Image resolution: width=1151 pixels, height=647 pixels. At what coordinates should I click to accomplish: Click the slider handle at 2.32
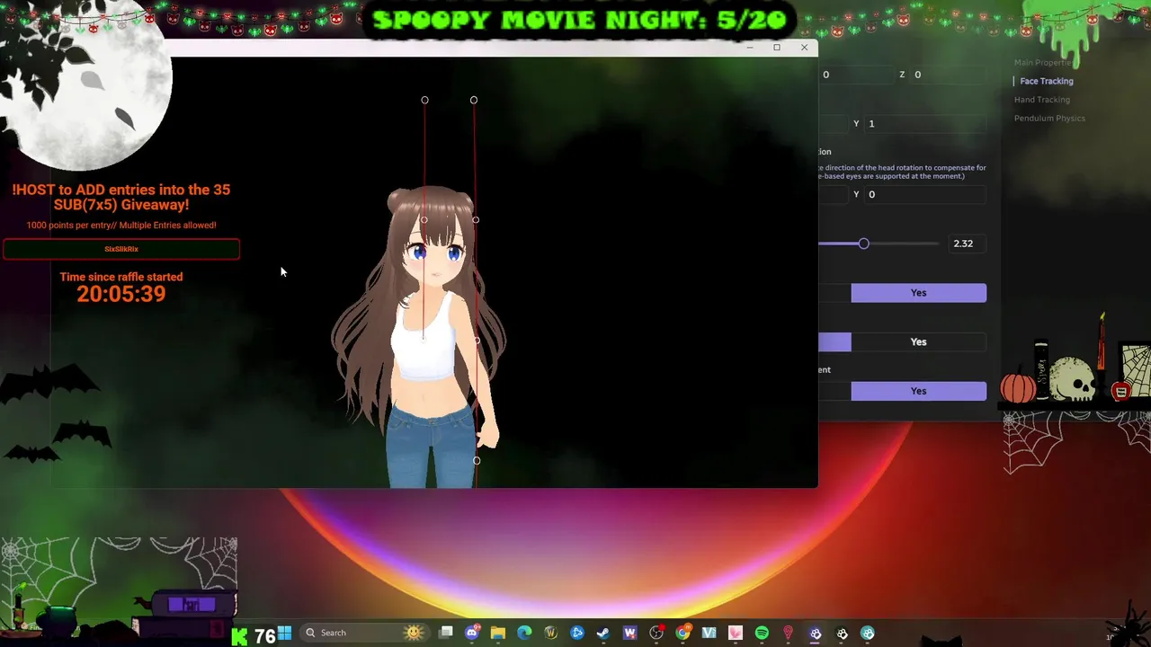[x=863, y=244]
